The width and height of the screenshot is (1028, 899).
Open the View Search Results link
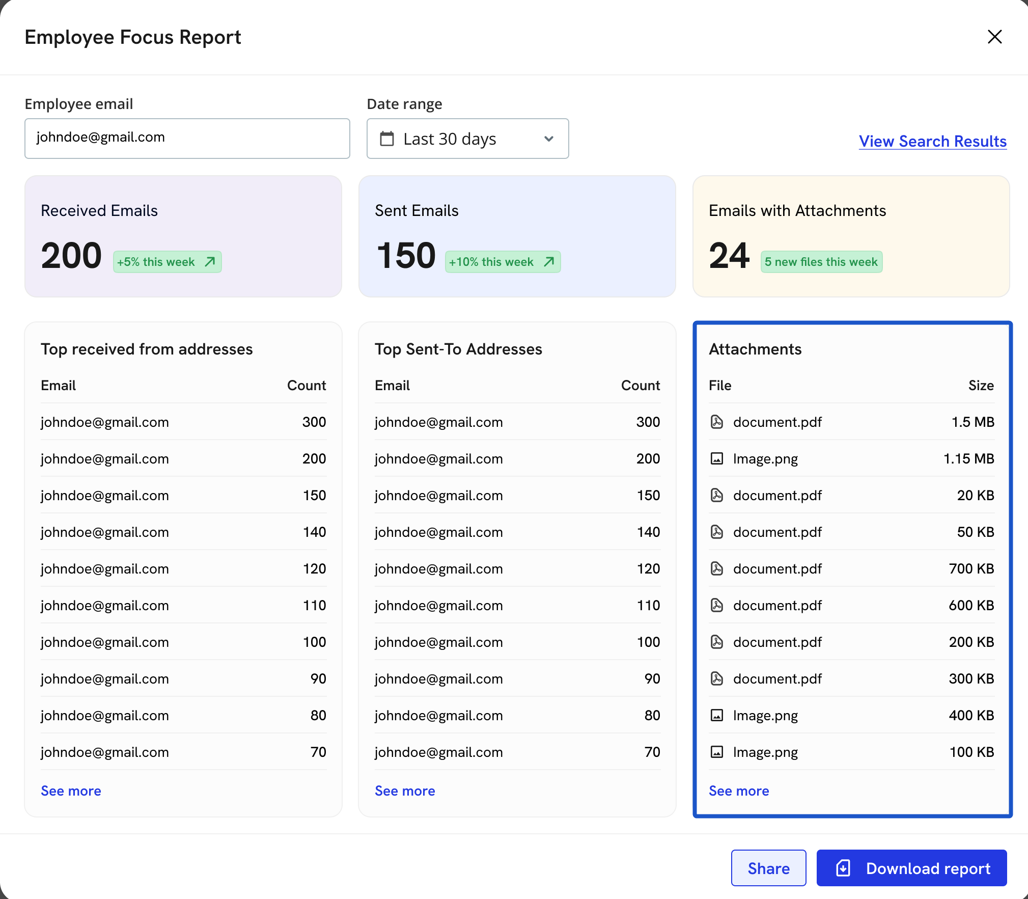pyautogui.click(x=932, y=141)
